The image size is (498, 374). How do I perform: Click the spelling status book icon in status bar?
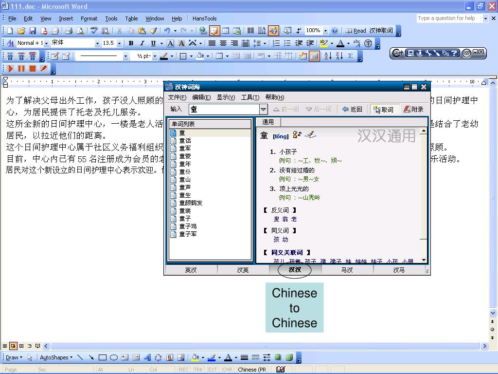tap(281, 369)
